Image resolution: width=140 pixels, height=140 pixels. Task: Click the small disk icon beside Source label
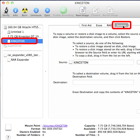(71, 62)
